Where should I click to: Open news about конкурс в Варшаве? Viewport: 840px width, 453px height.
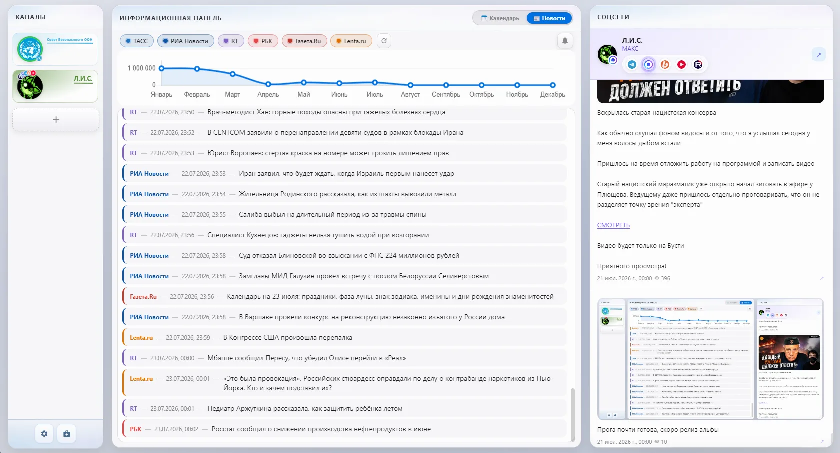point(345,317)
